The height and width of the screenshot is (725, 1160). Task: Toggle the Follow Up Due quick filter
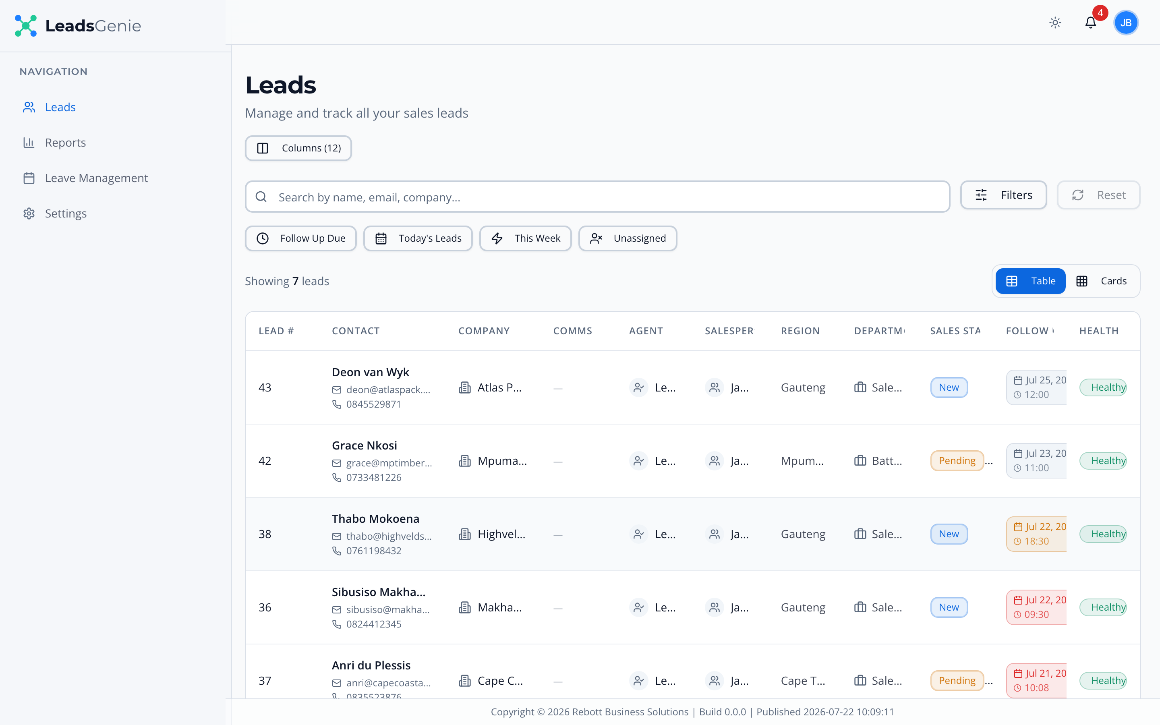(300, 238)
